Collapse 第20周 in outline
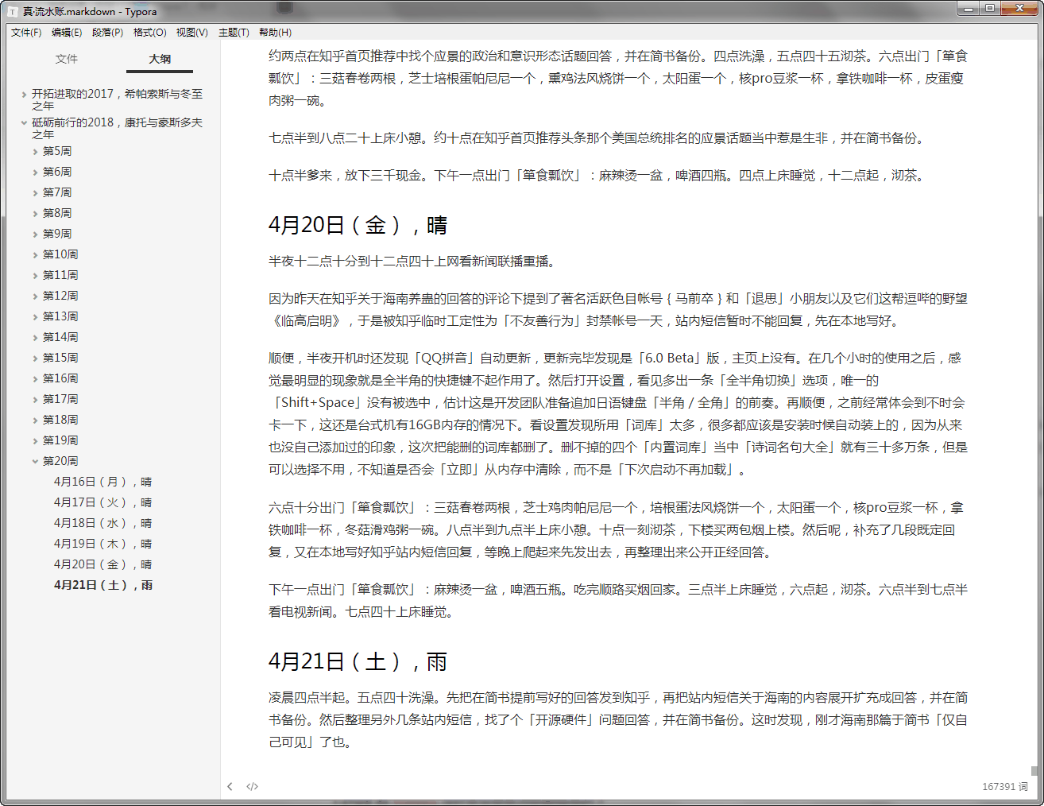 click(35, 462)
